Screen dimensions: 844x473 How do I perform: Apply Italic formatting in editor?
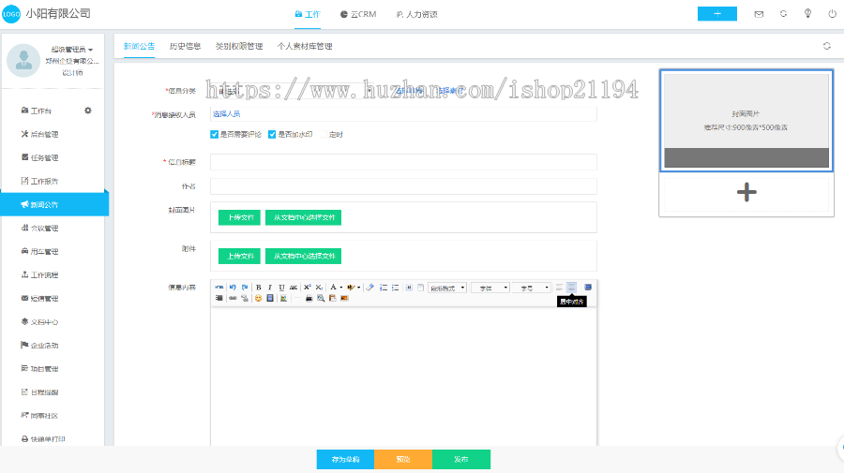pyautogui.click(x=270, y=287)
